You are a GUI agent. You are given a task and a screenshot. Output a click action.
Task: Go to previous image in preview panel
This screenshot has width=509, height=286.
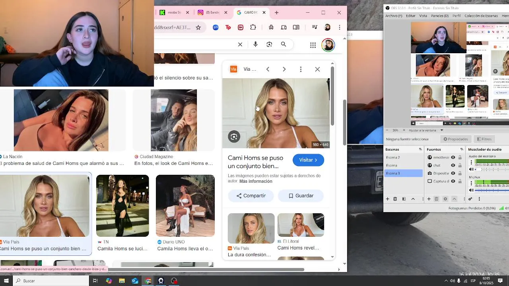tap(268, 69)
